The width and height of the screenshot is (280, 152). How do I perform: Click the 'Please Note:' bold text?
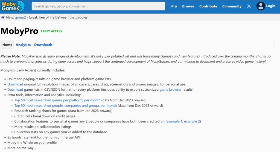[x=11, y=56]
